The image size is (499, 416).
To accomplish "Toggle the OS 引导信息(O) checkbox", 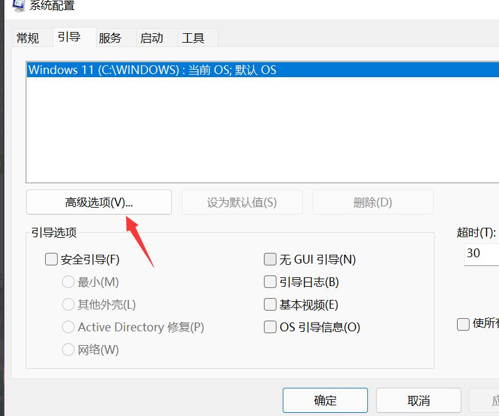I will click(x=270, y=328).
